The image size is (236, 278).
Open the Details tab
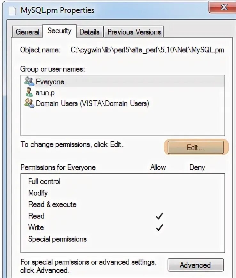coord(89,32)
